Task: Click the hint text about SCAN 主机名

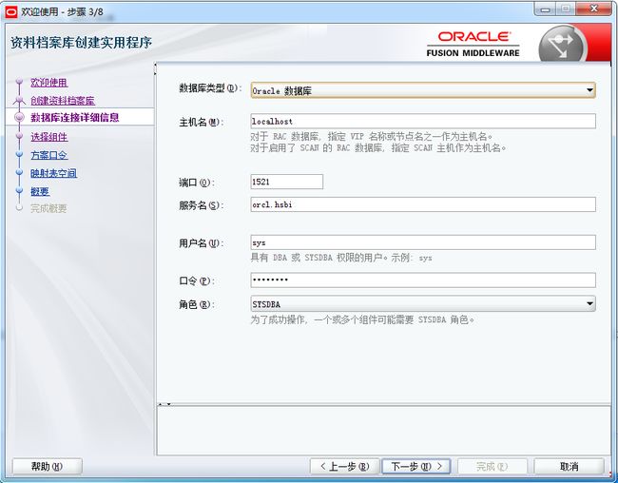Action: [x=378, y=148]
